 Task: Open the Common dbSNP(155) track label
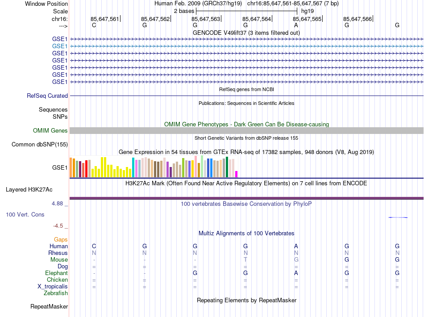[x=40, y=144]
